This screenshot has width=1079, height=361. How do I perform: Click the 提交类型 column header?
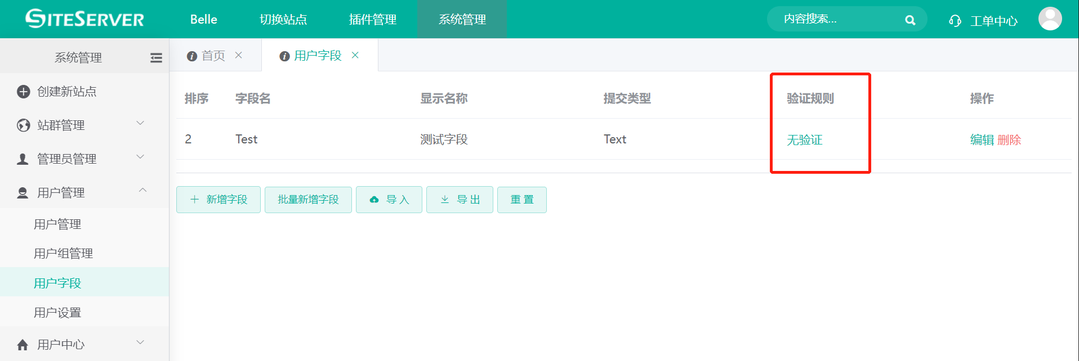pyautogui.click(x=627, y=98)
